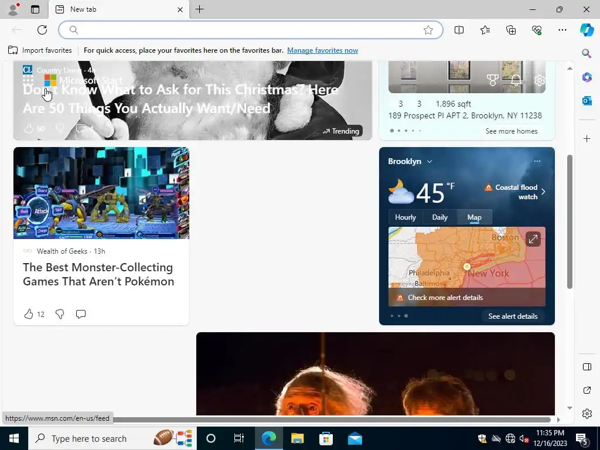Screen dimensions: 600x450
Task: Open Manage favorites now link
Action: pos(323,50)
